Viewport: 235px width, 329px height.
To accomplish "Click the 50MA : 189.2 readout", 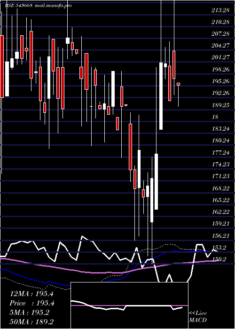I will point(31,321).
